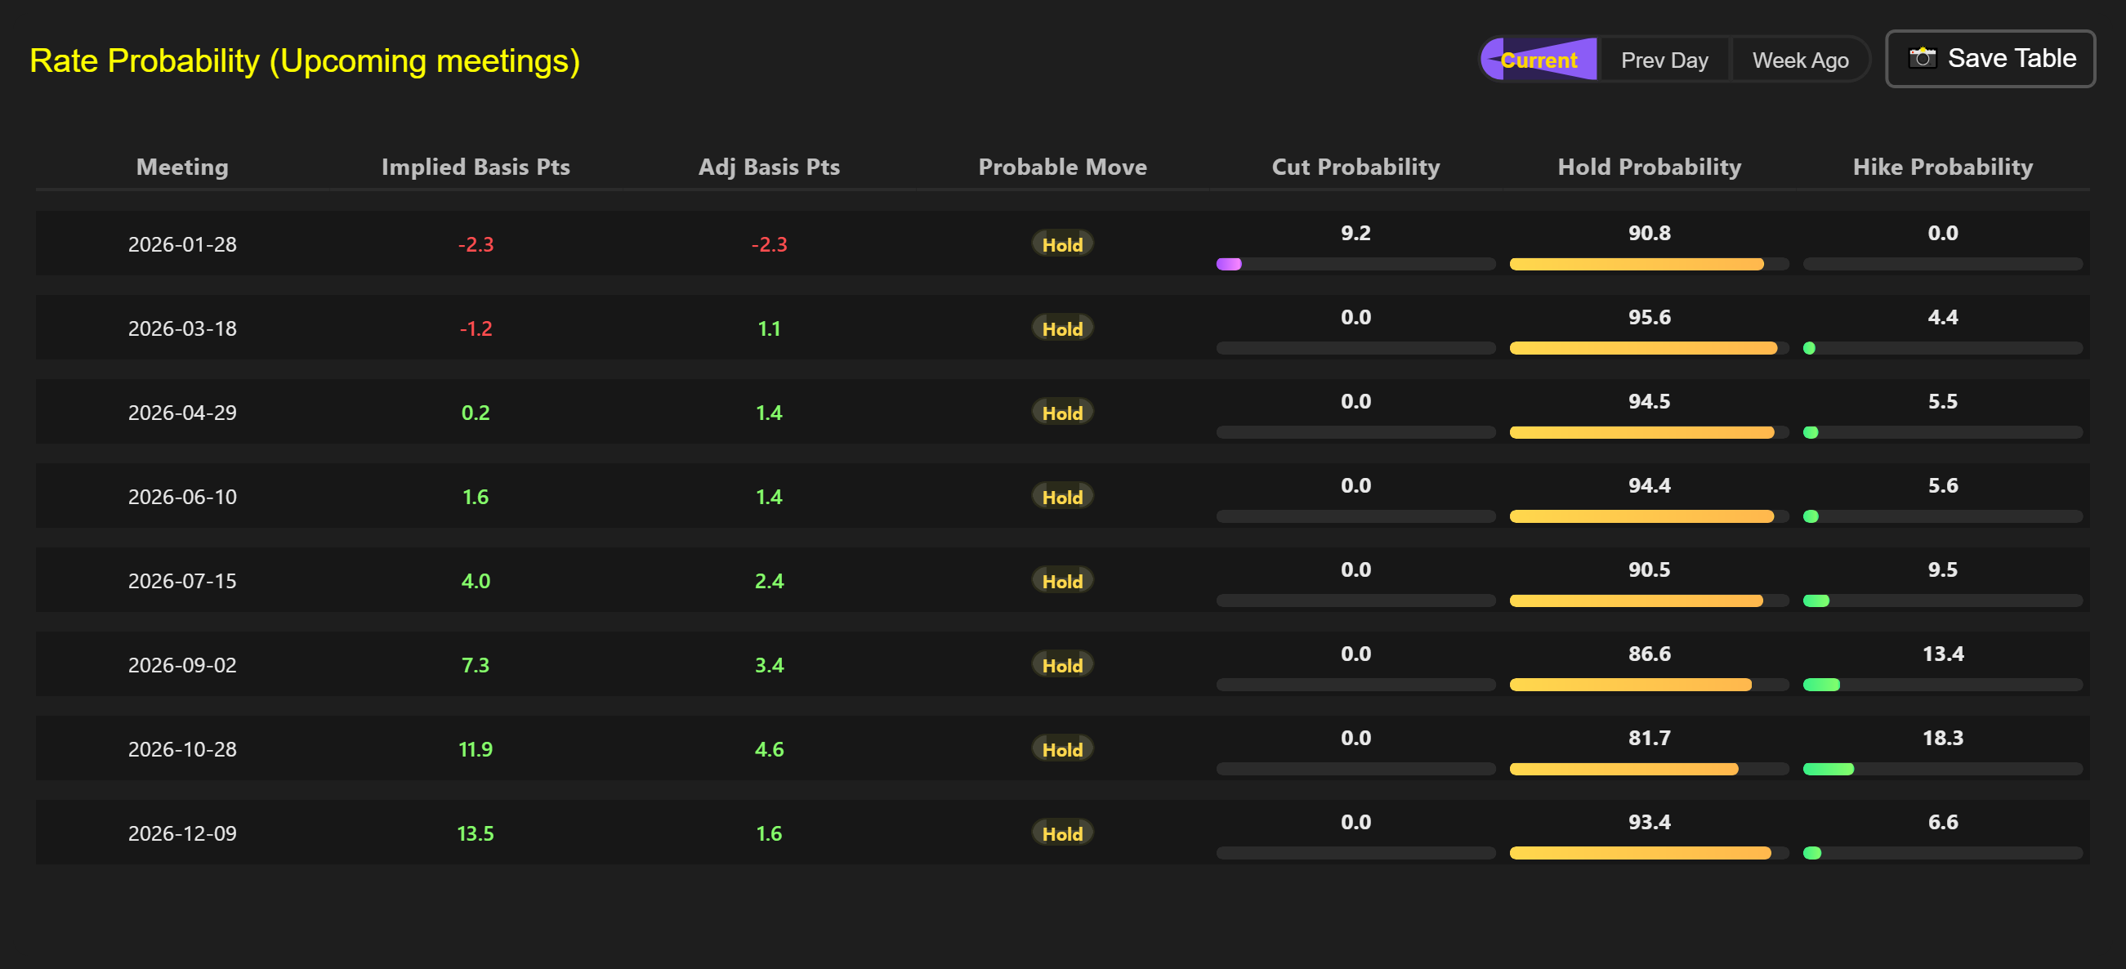This screenshot has width=2126, height=969.
Task: Click Cut Probability column header
Action: (1356, 167)
